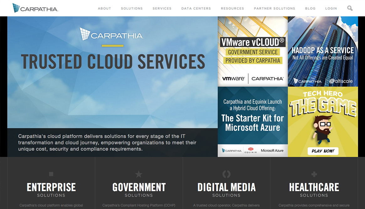
Task: Click the Login link
Action: tap(331, 8)
